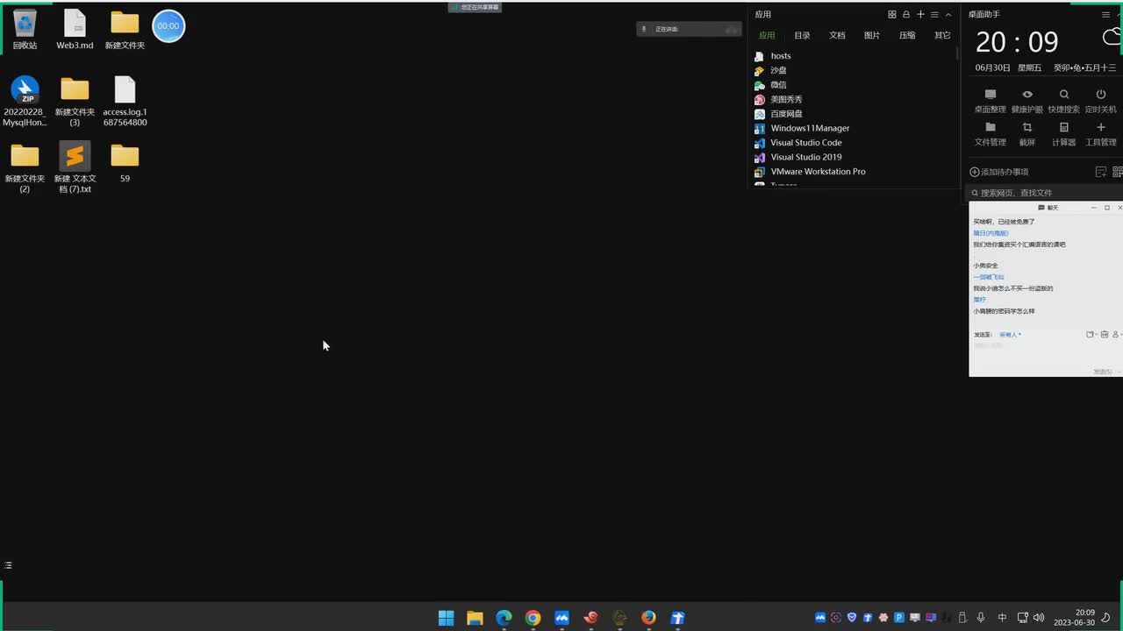
Task: Switch to the 其它 tab
Action: tap(942, 36)
